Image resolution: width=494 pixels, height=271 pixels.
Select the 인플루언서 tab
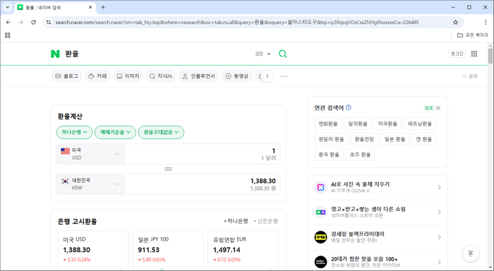click(x=198, y=76)
